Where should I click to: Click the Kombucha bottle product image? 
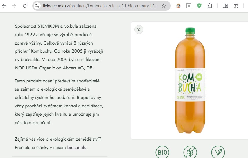[x=190, y=80]
